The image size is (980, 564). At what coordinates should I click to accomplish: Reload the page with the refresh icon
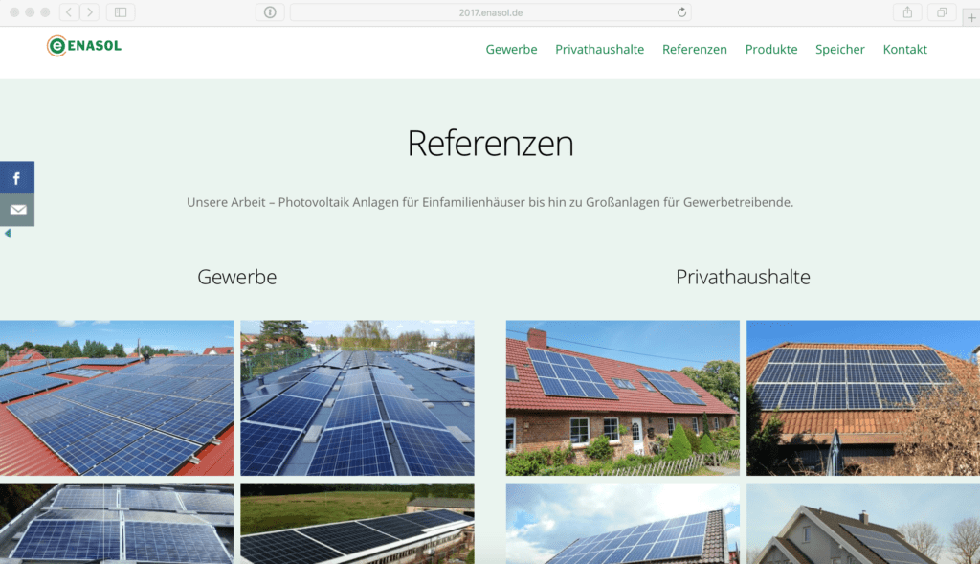point(681,11)
